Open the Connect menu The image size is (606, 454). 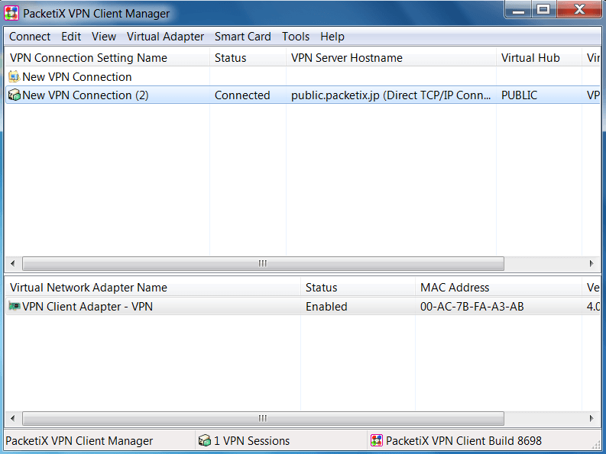(30, 37)
